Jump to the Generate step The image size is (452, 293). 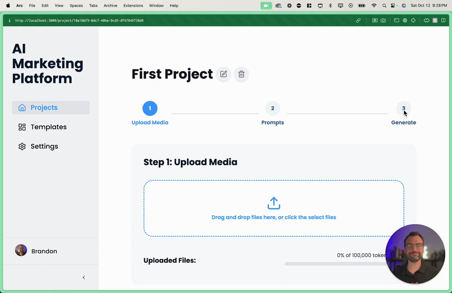coord(403,108)
